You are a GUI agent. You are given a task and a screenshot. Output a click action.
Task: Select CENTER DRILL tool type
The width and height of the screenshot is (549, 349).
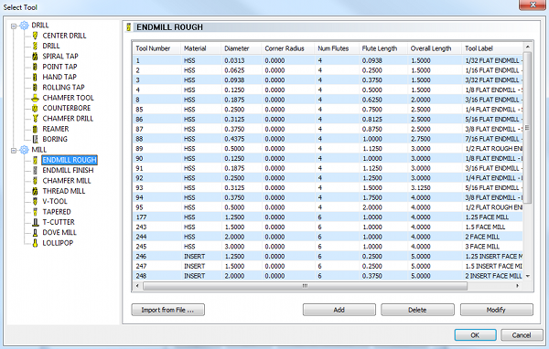pos(64,36)
